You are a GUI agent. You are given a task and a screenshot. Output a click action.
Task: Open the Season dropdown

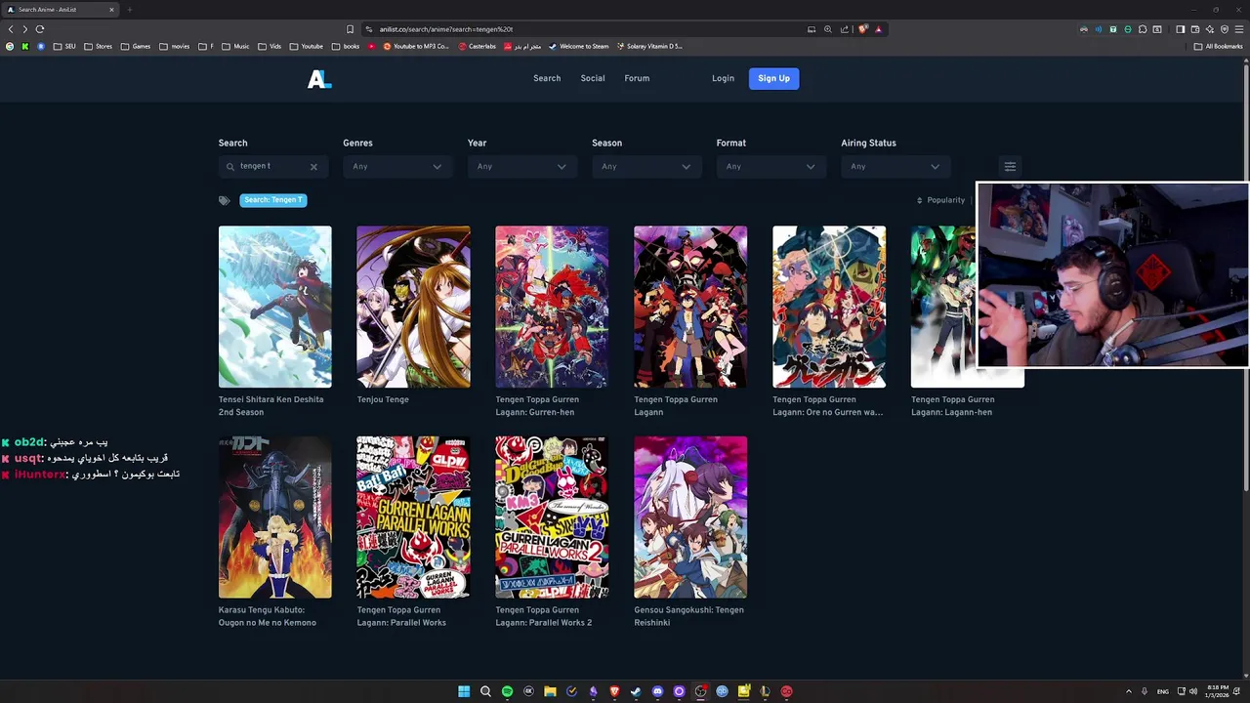(645, 167)
